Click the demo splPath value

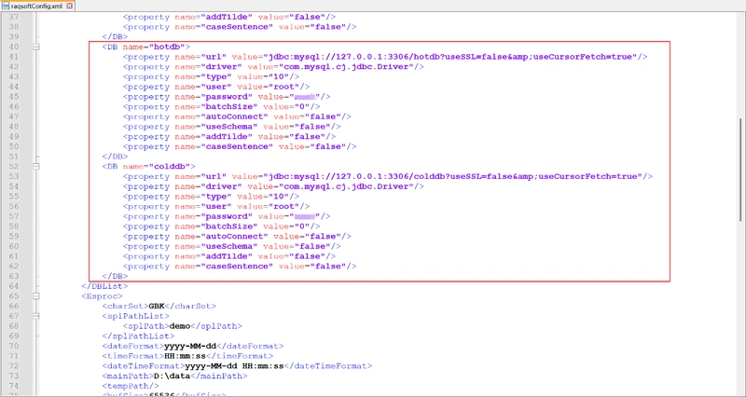point(180,326)
